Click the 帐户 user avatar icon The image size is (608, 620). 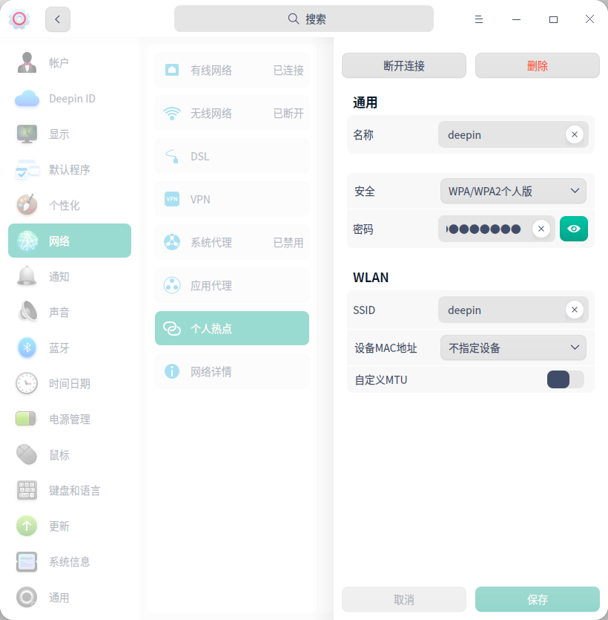point(27,62)
